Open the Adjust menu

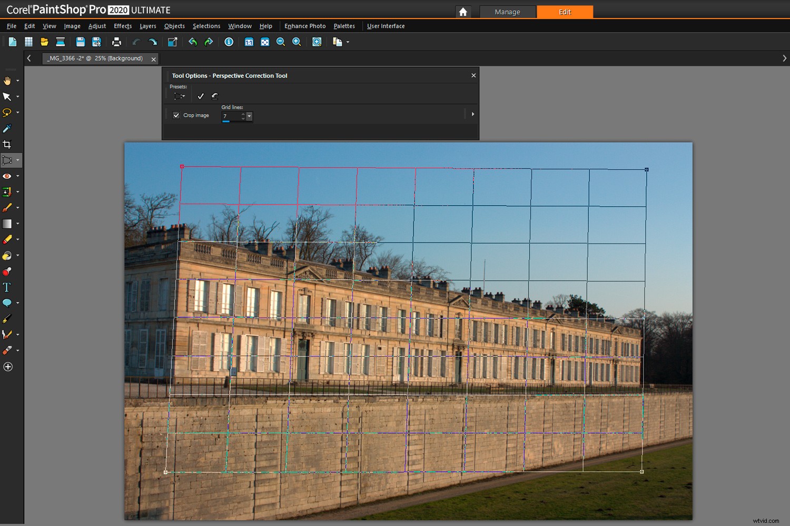tap(97, 26)
